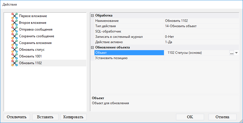Collapse the Обработка section
Screen dimensions: 243x123
coord(92,15)
